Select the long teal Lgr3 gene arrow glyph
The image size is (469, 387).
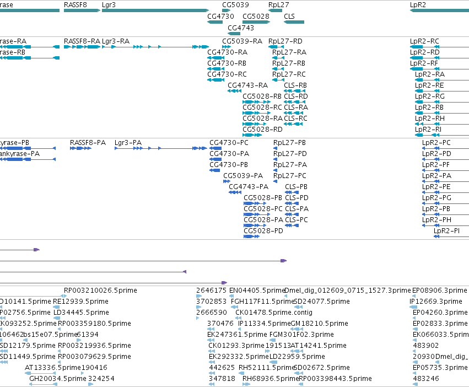(x=155, y=10)
